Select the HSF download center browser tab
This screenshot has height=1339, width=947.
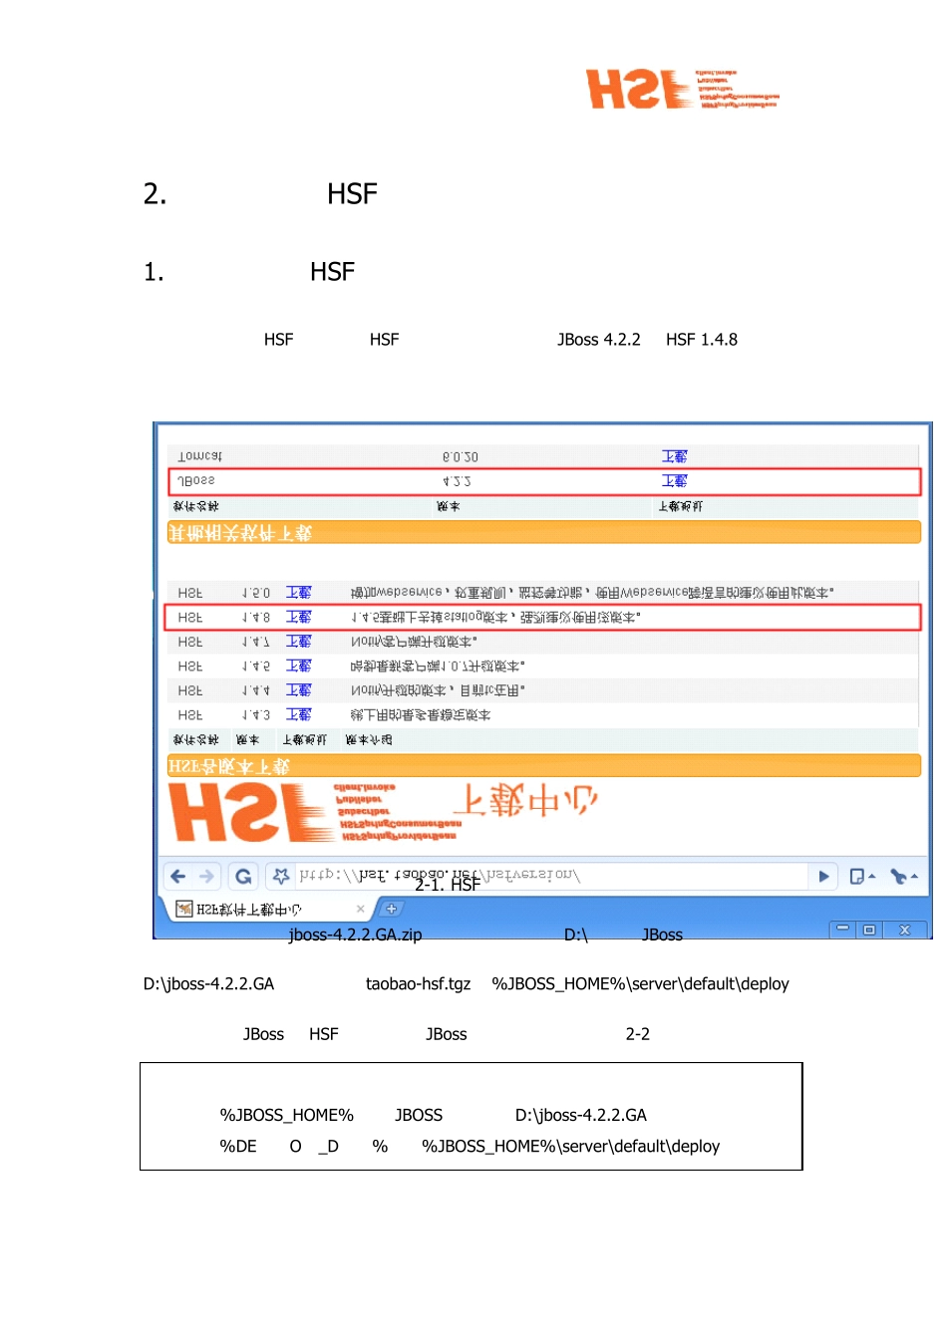pos(267,909)
